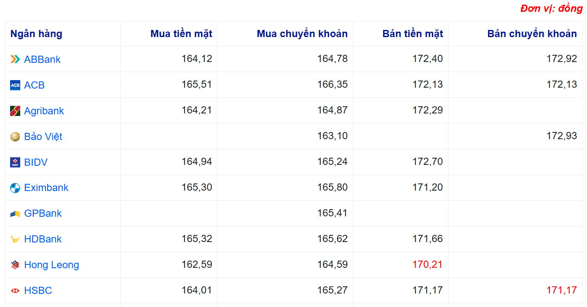Screen dimensions: 587x307
Task: Follow the Eximbank link
Action: coord(46,188)
